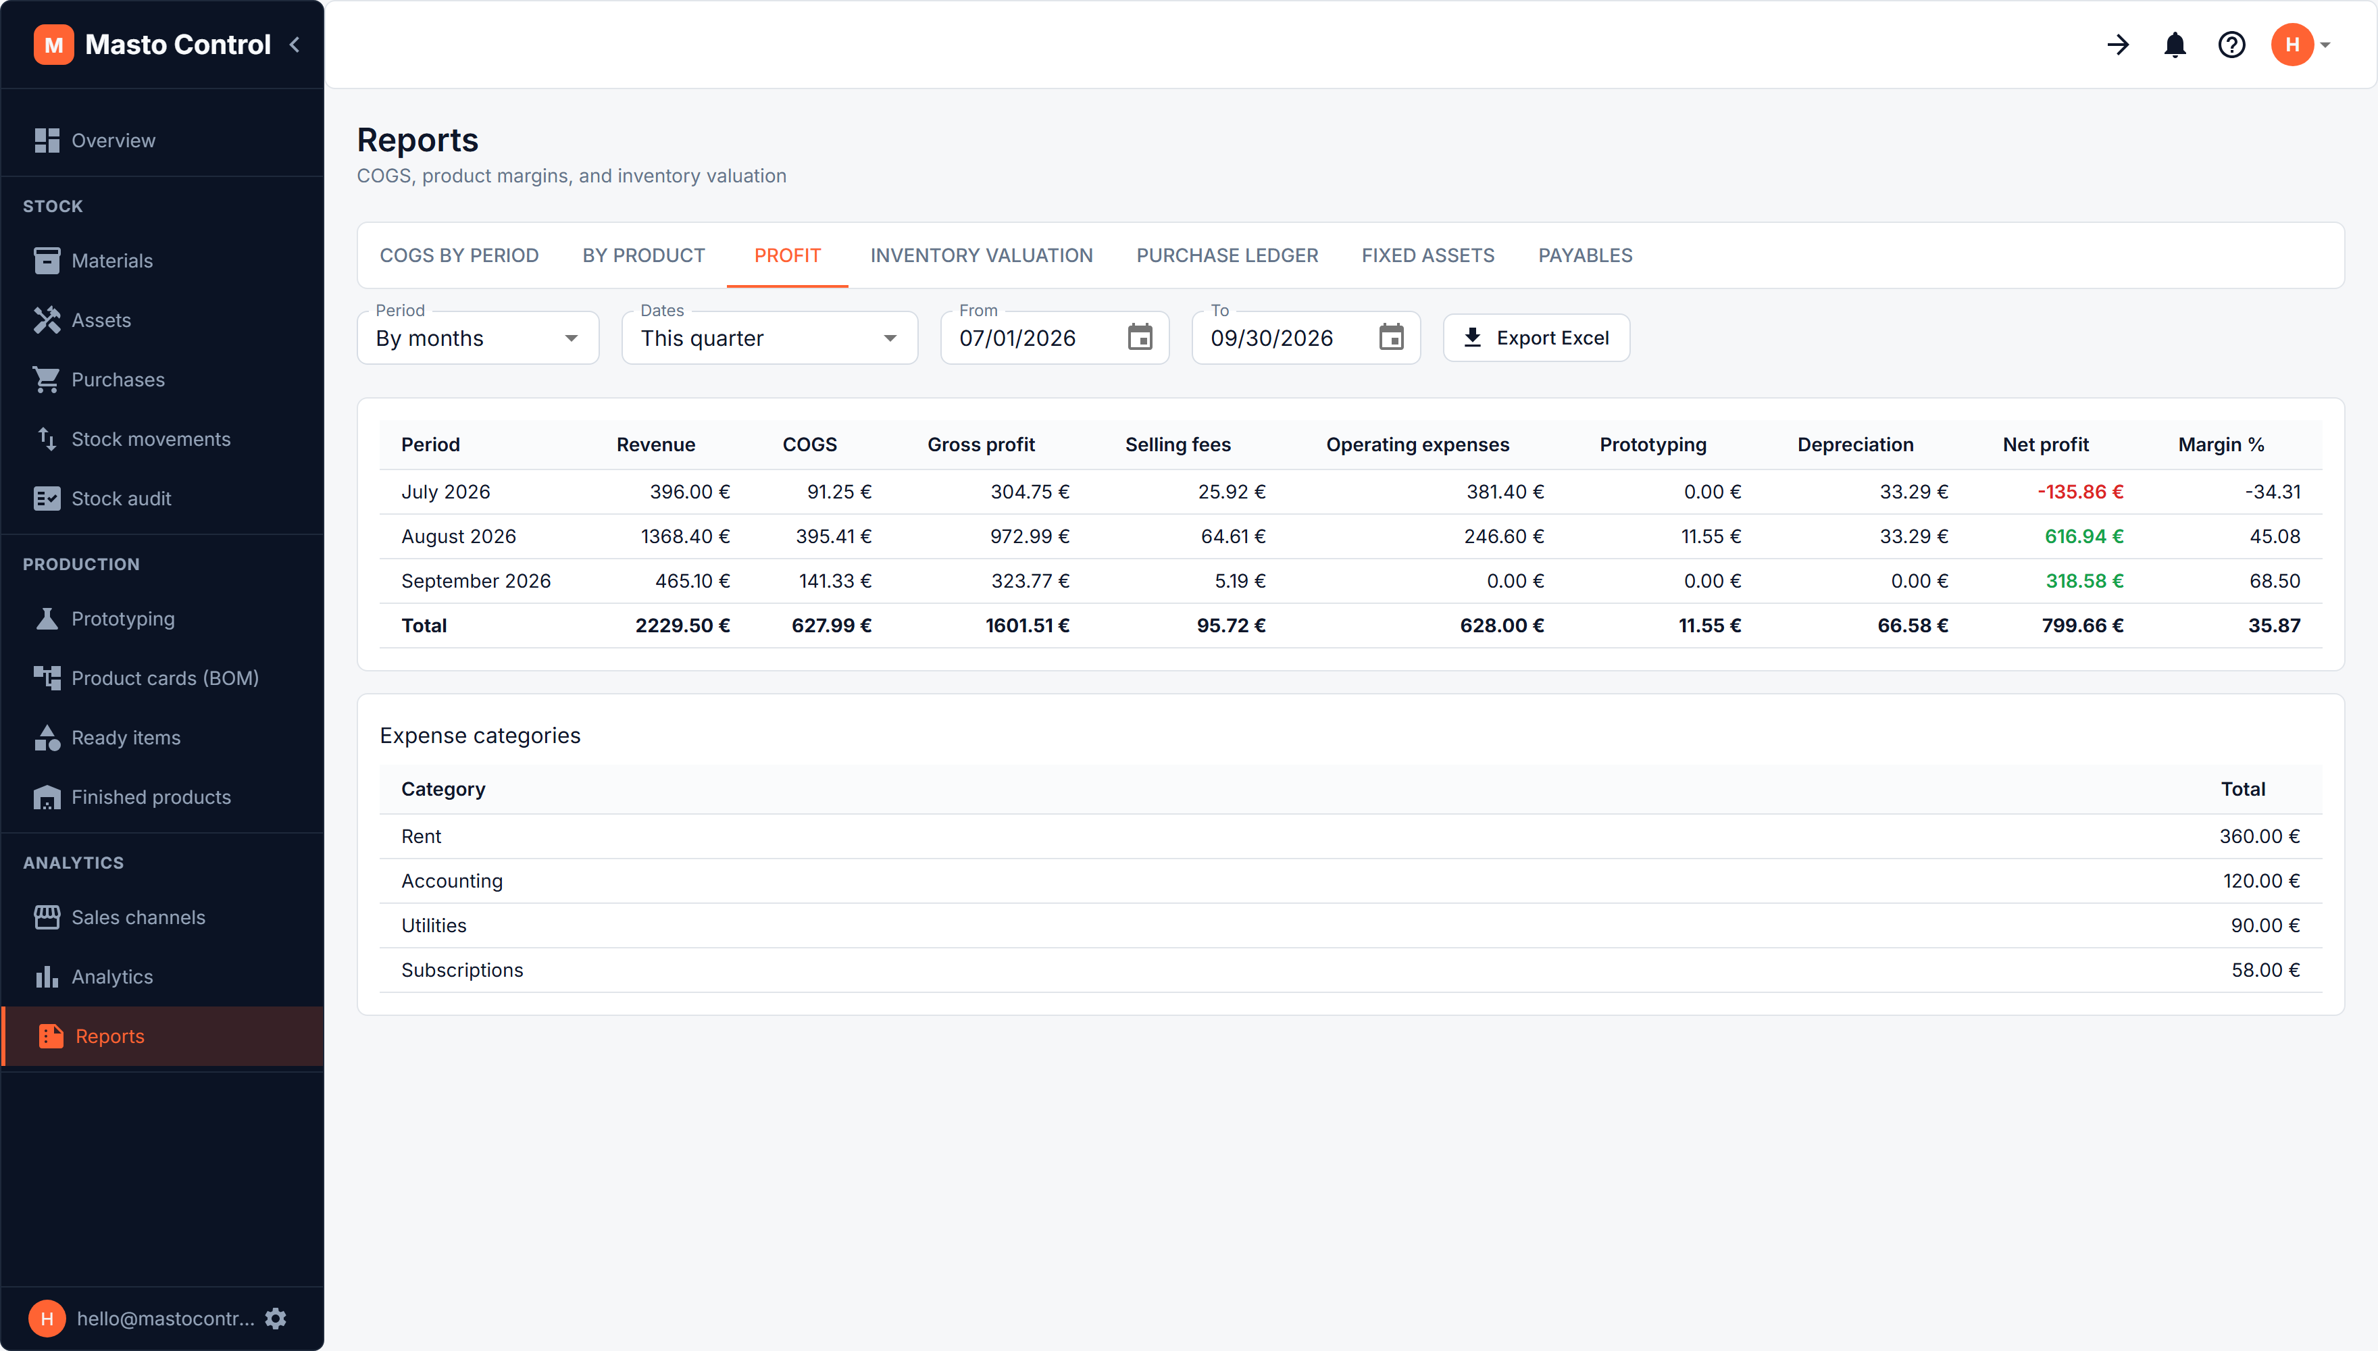Collapse the sidebar with the chevron icon
2378x1351 pixels.
click(294, 45)
